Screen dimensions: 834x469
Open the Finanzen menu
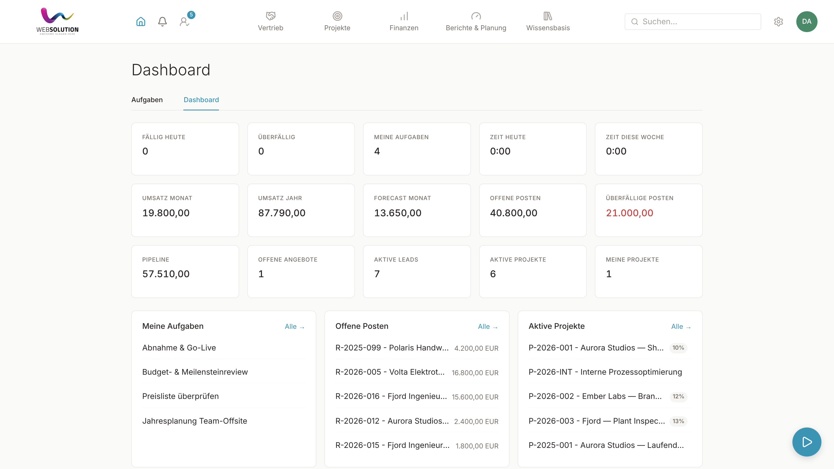[404, 22]
